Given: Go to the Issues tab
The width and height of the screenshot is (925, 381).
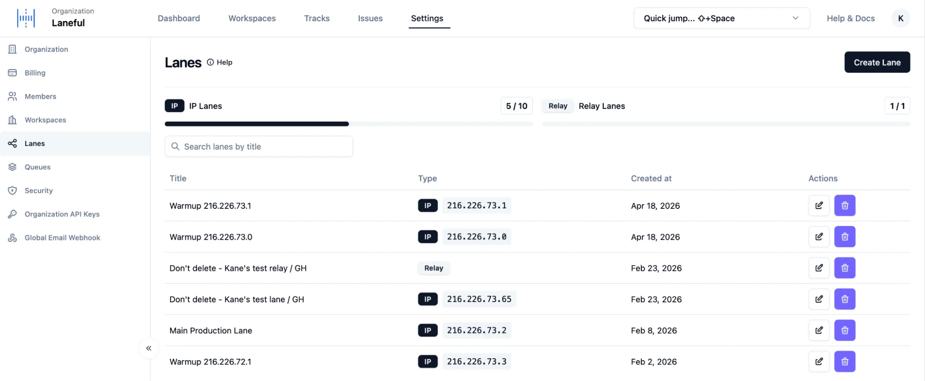Looking at the screenshot, I should (370, 19).
